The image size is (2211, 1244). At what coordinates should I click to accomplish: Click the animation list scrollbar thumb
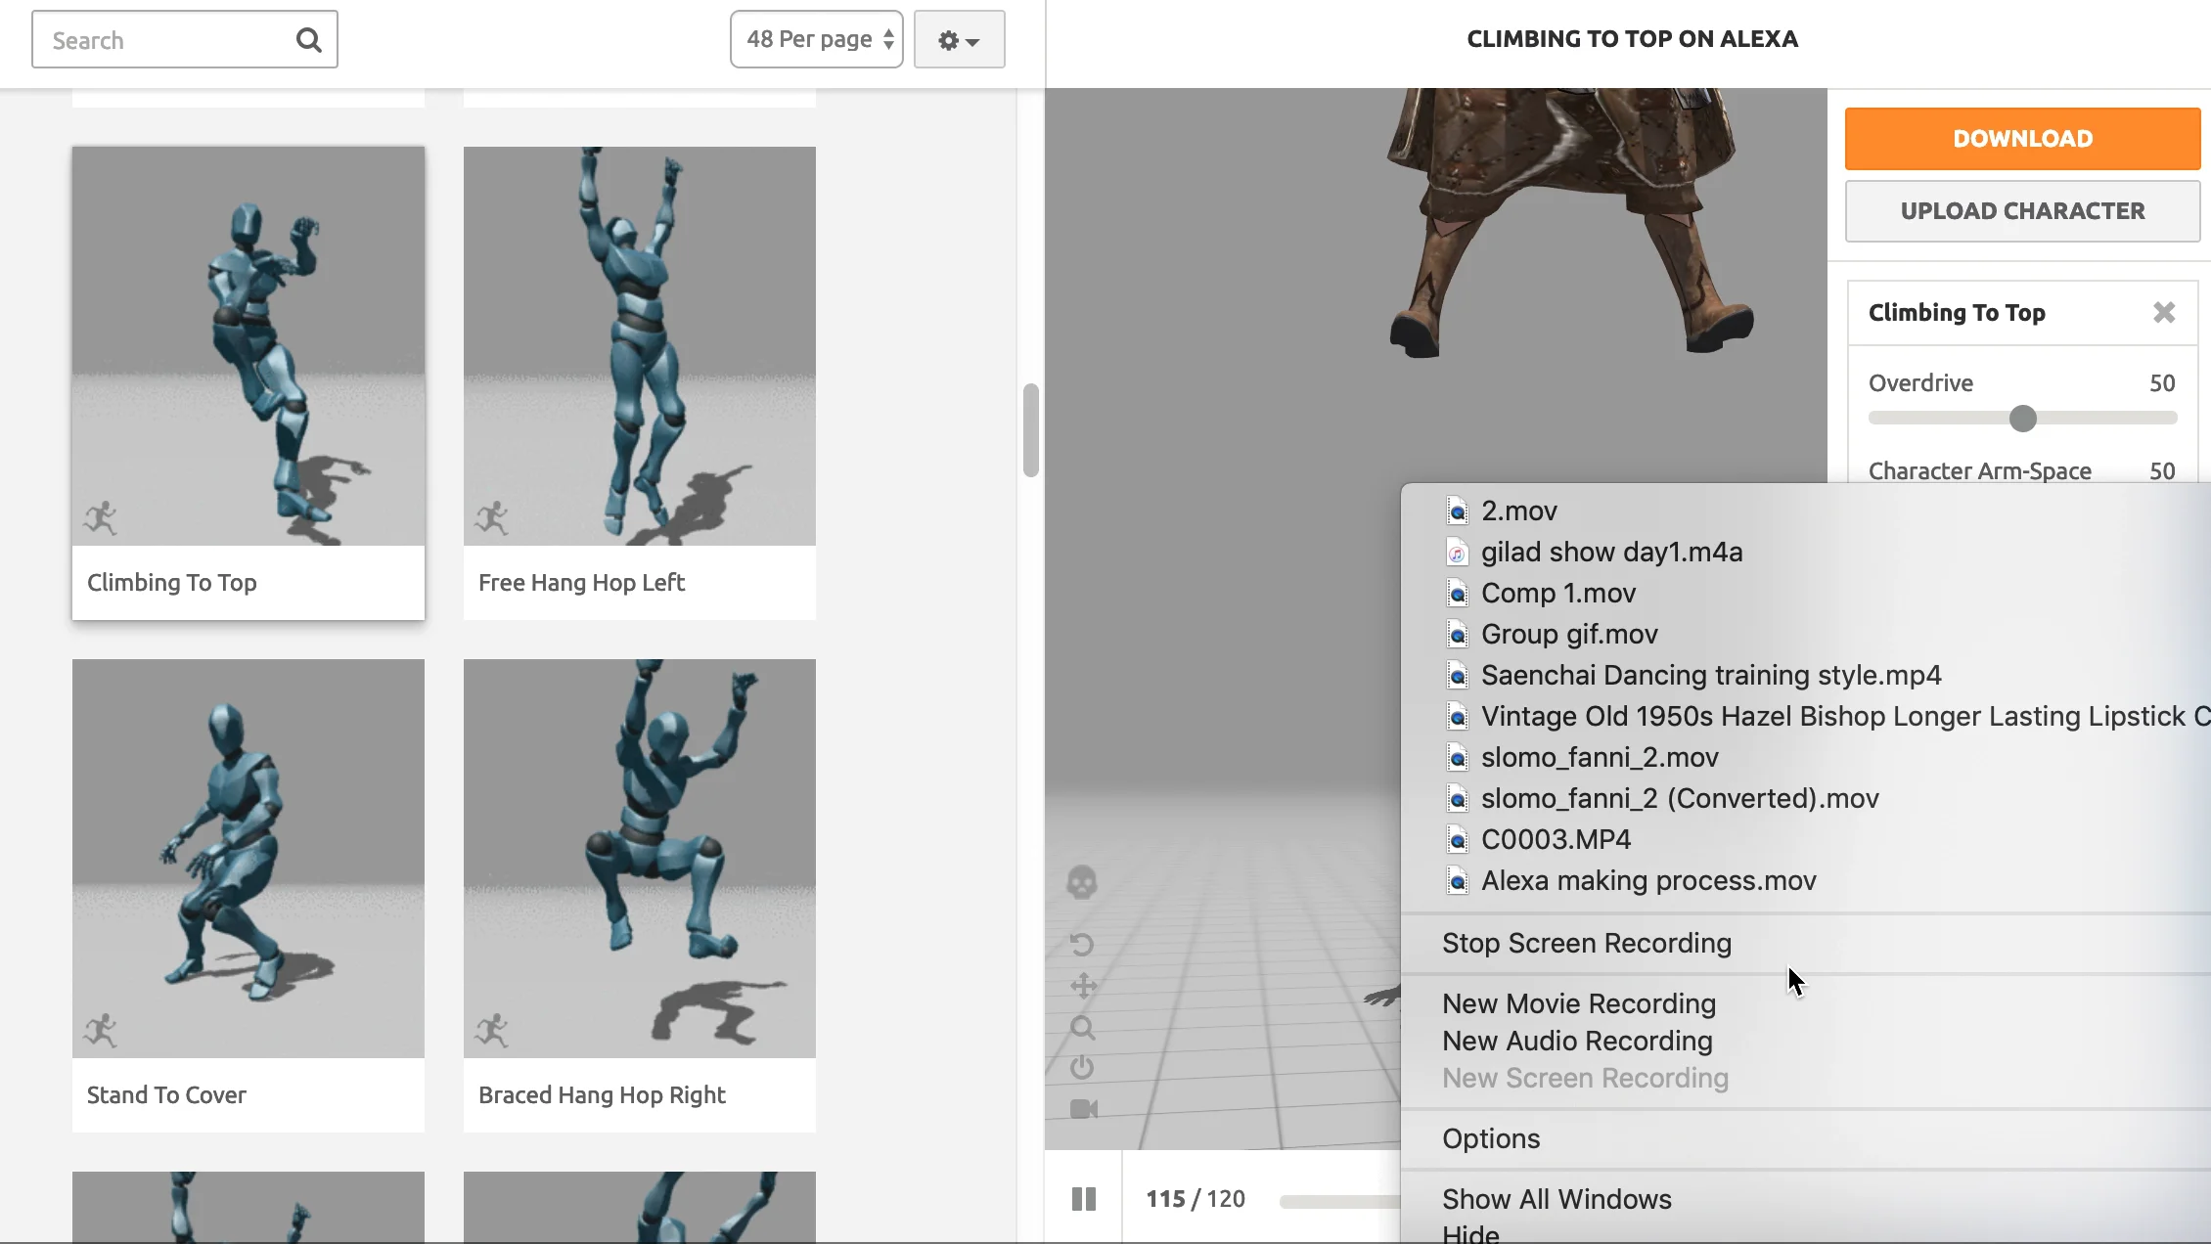coord(1030,430)
